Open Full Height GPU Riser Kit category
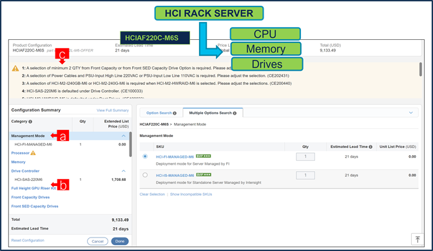 [x=34, y=189]
